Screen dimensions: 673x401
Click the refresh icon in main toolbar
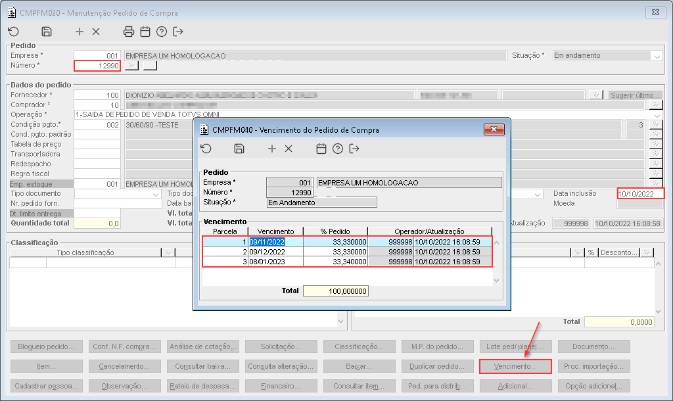[x=14, y=32]
